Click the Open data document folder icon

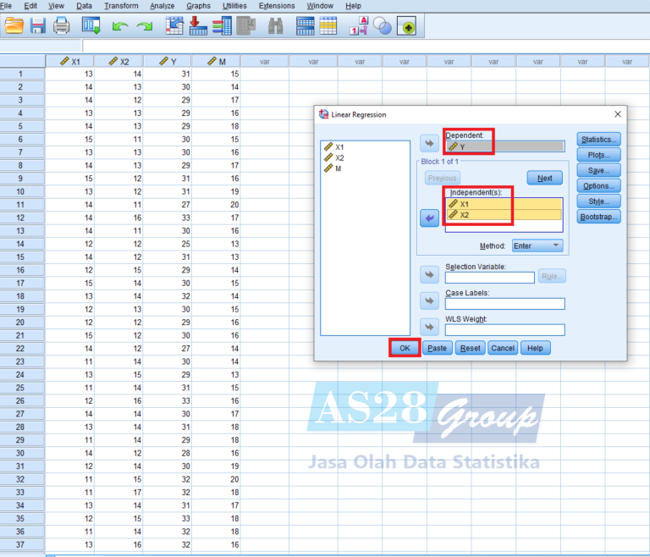(14, 26)
